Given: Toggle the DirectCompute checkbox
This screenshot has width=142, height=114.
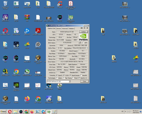Looking at the screenshot, I should point(70,75).
